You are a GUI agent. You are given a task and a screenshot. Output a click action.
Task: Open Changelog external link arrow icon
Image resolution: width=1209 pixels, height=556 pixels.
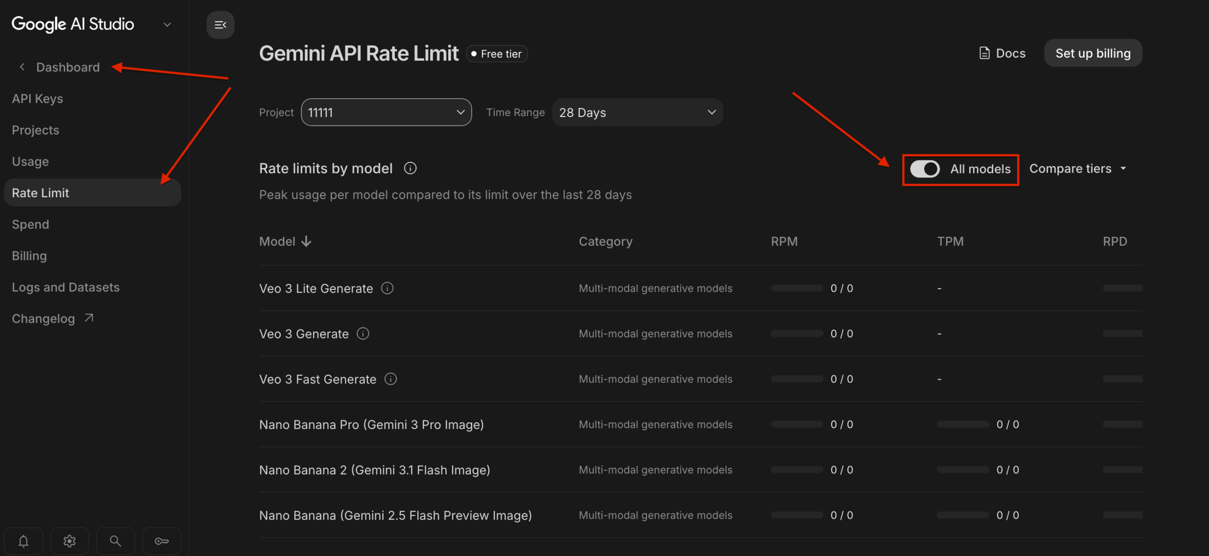pyautogui.click(x=89, y=318)
